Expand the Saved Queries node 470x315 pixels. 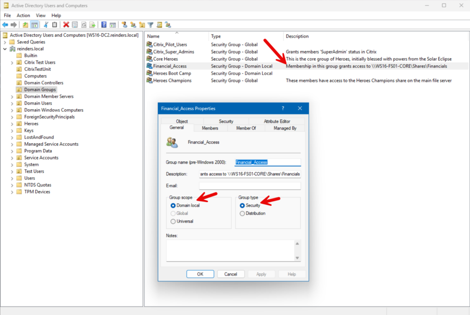(x=5, y=42)
